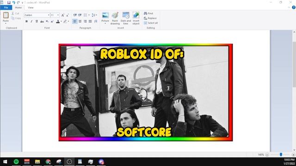Toggle Bold formatting

click(27, 21)
